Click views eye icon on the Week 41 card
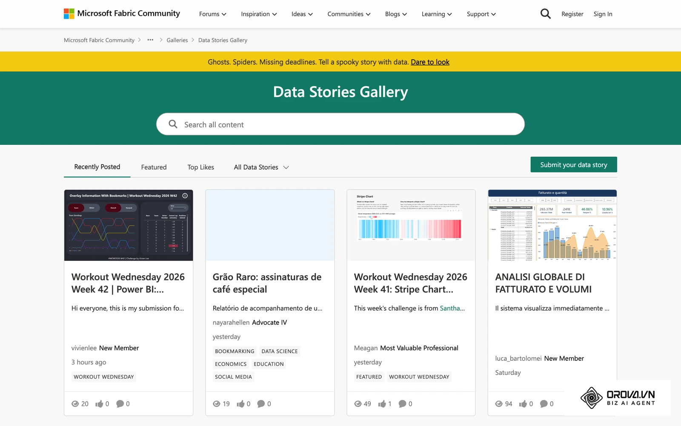The height and width of the screenshot is (426, 681). coord(358,404)
